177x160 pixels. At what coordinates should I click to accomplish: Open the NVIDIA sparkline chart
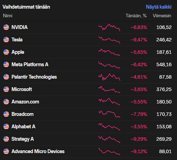click(x=109, y=28)
